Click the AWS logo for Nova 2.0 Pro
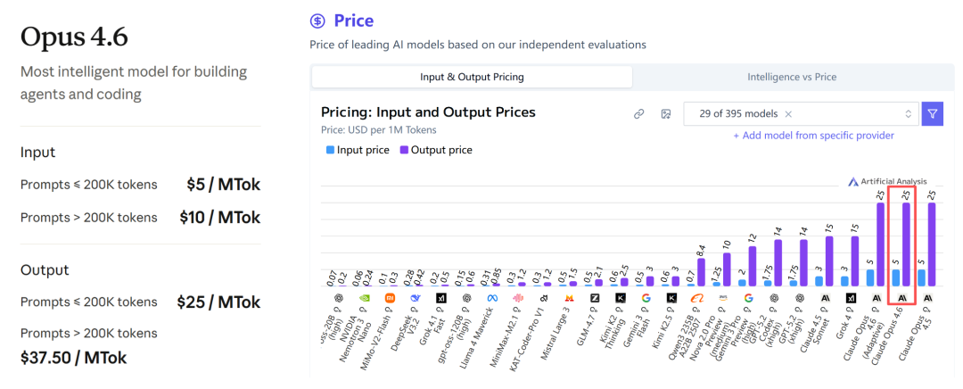The height and width of the screenshot is (389, 963). (723, 298)
